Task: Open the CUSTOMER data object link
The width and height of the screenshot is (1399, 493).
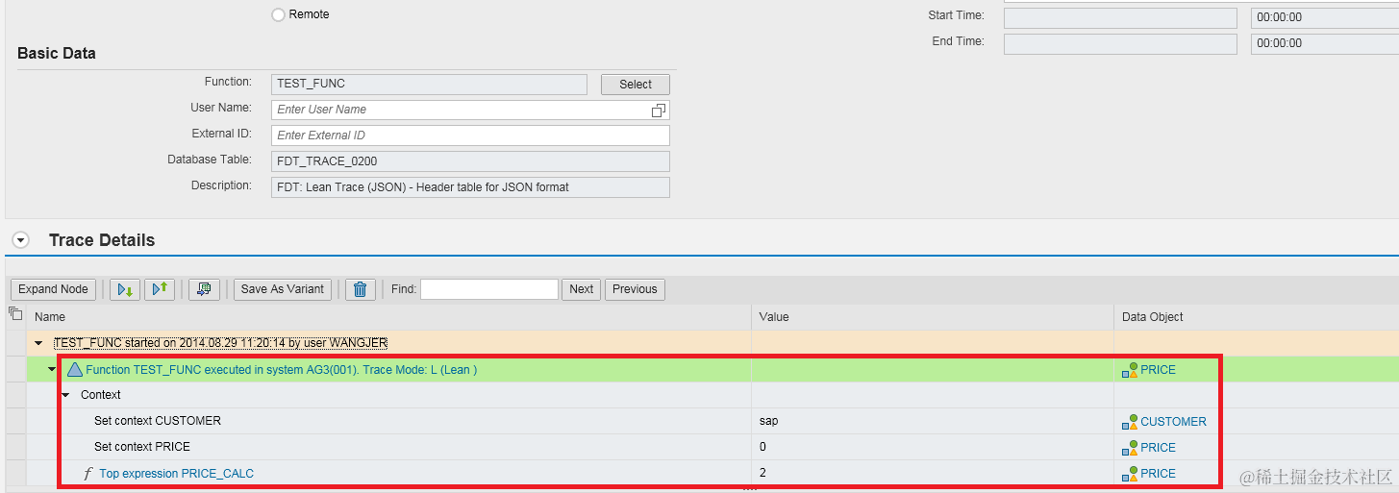Action: click(1173, 422)
